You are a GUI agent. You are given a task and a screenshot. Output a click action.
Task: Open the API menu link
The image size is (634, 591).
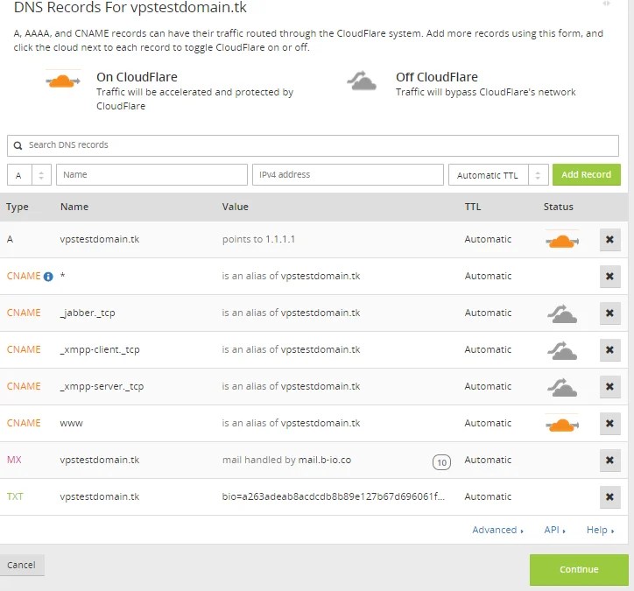click(x=554, y=530)
